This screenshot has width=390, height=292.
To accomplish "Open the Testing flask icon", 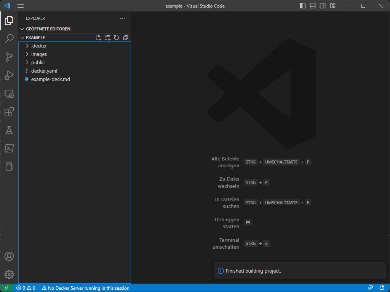I will 9,130.
